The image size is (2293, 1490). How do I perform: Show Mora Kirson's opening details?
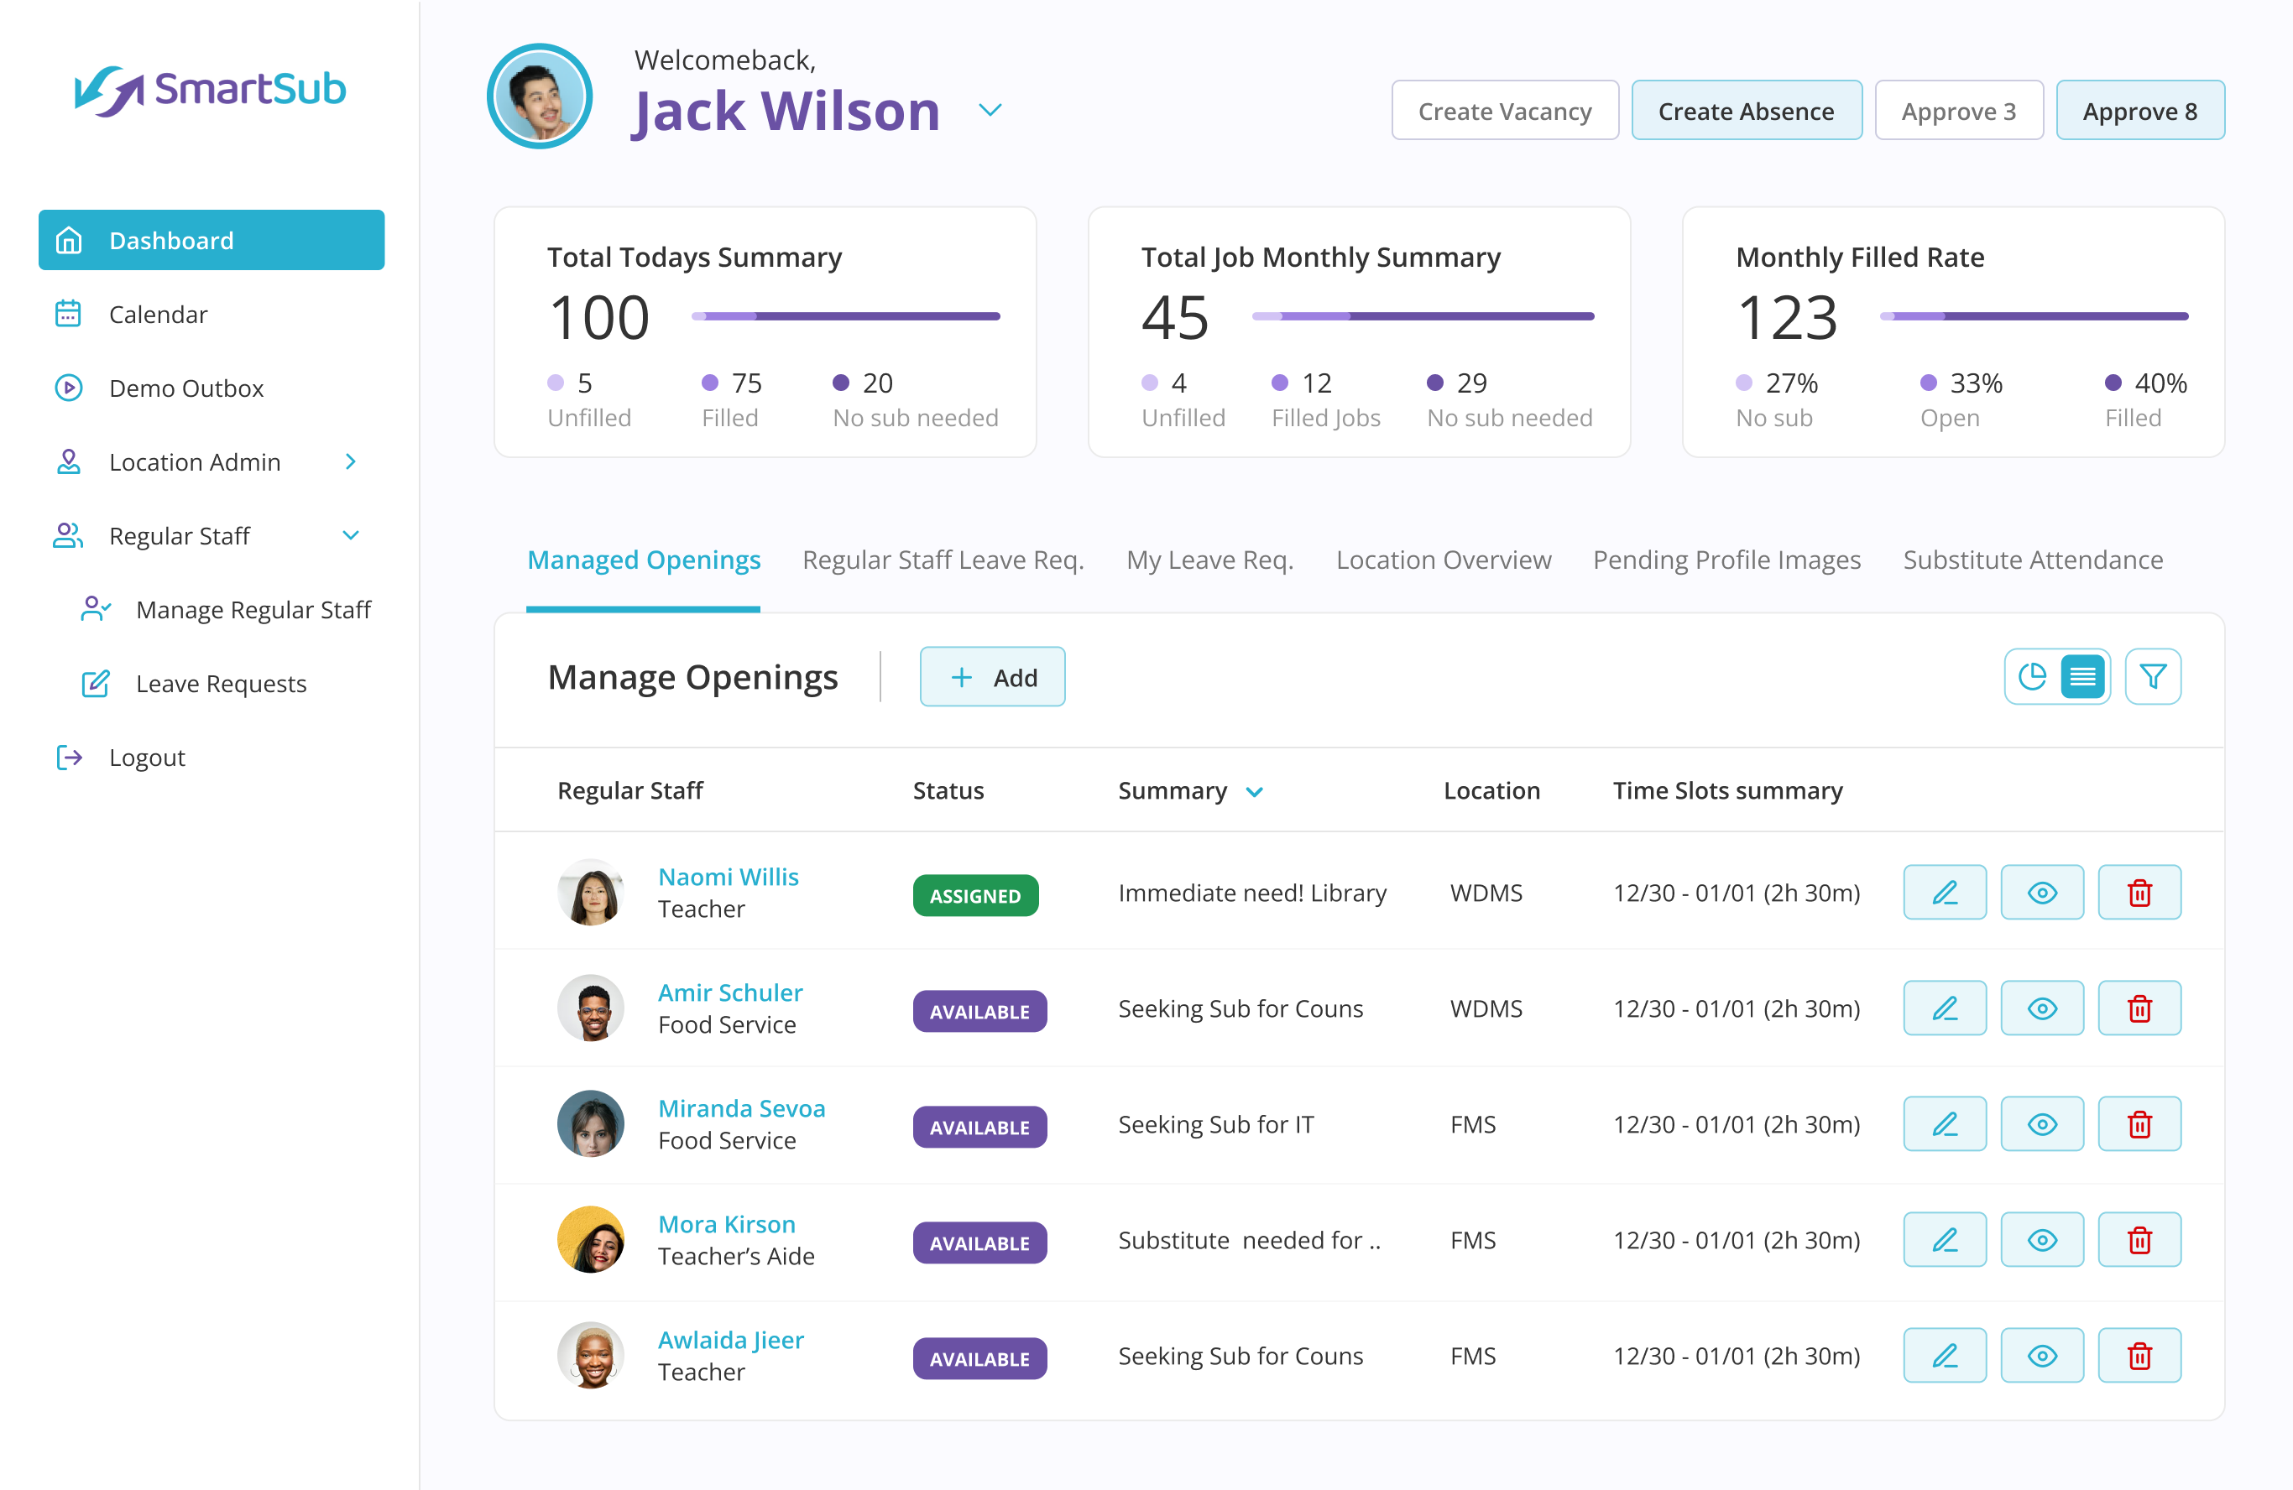(2043, 1240)
